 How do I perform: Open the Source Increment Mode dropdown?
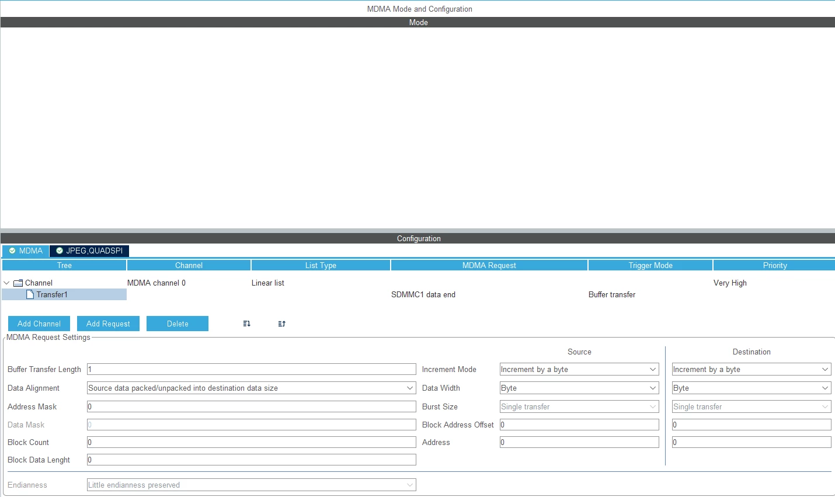(x=579, y=370)
